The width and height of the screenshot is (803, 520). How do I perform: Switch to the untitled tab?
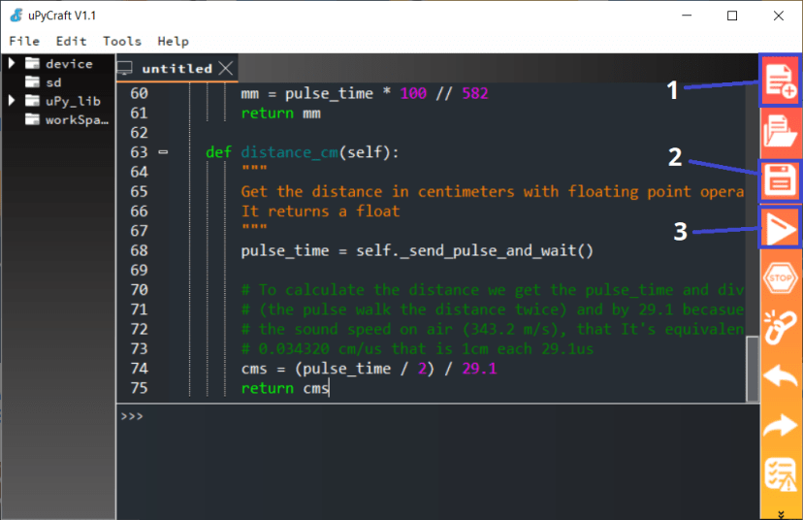[177, 68]
